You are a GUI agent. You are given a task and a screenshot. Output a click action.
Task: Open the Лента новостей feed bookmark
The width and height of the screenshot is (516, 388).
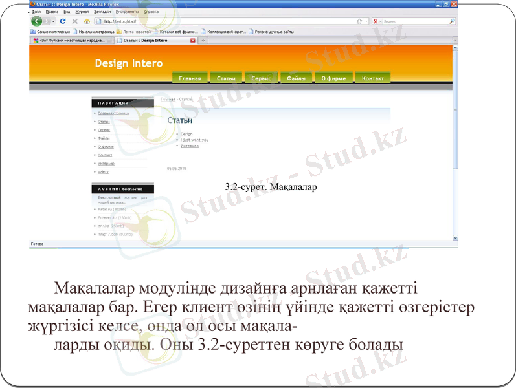pos(133,32)
